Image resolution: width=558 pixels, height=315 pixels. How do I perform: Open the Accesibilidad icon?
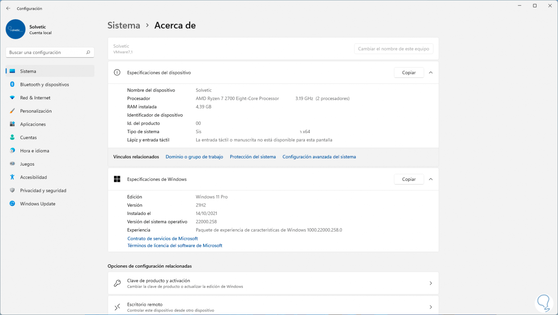(x=12, y=177)
